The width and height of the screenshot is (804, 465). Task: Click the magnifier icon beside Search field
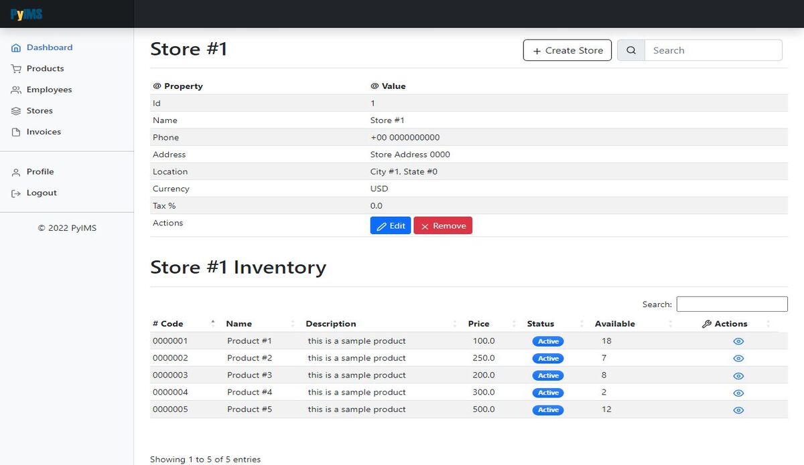631,50
